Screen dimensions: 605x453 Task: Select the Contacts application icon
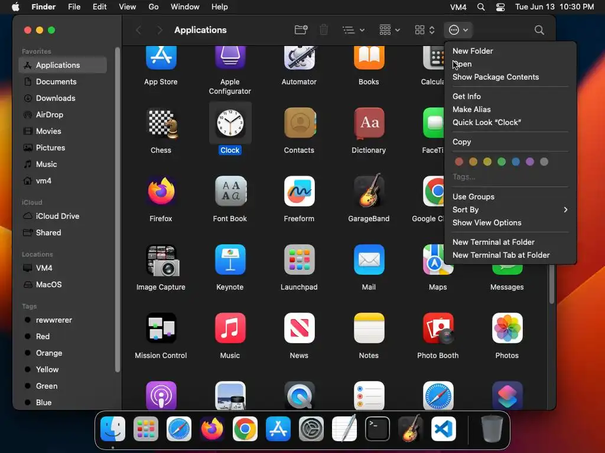300,123
